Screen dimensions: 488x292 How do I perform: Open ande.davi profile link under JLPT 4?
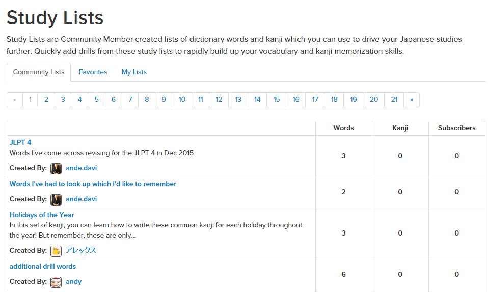(81, 168)
